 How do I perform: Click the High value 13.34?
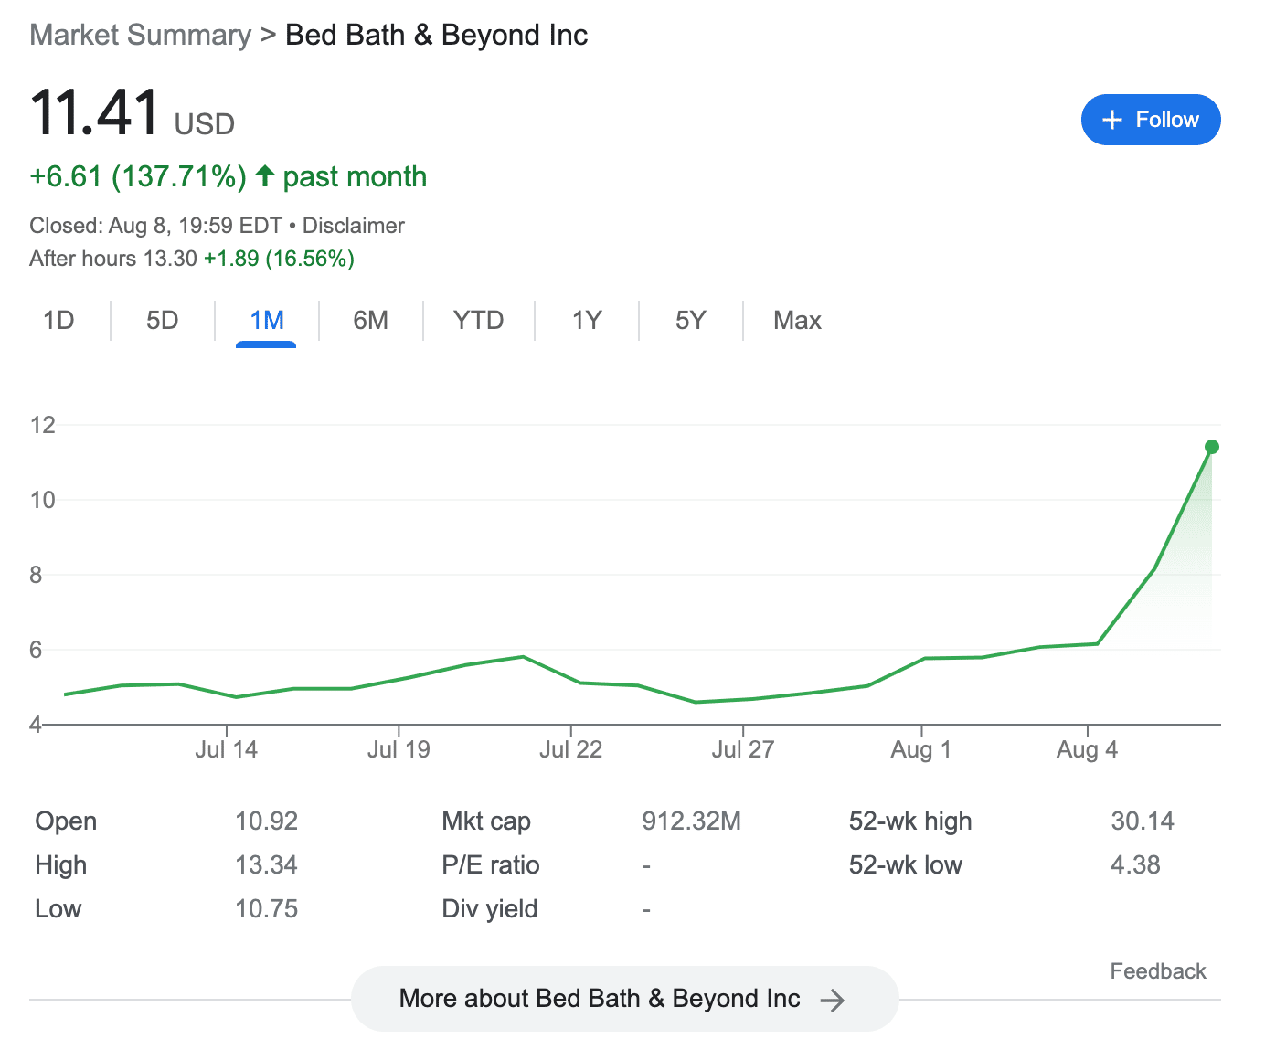click(266, 864)
